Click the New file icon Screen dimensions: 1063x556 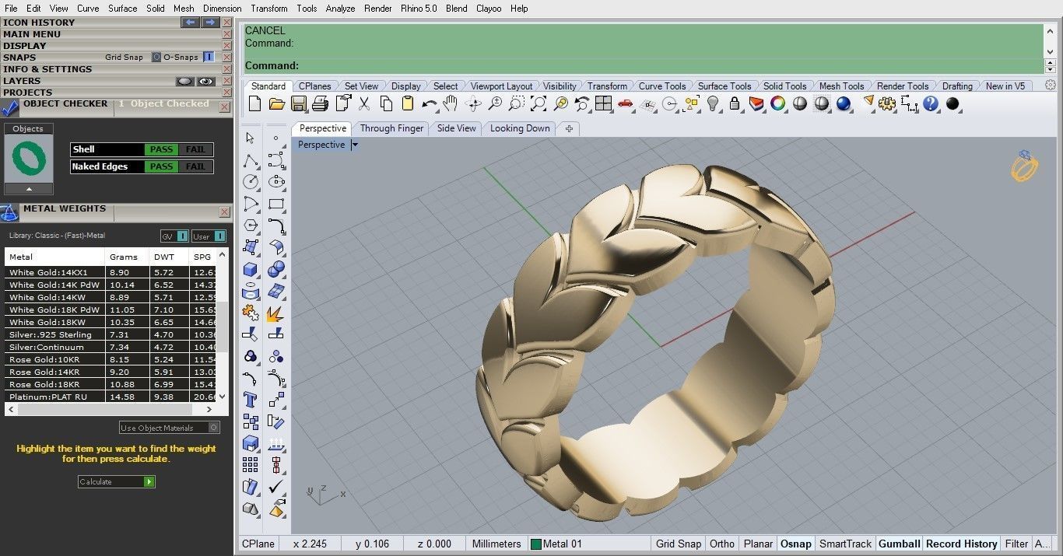pos(254,103)
